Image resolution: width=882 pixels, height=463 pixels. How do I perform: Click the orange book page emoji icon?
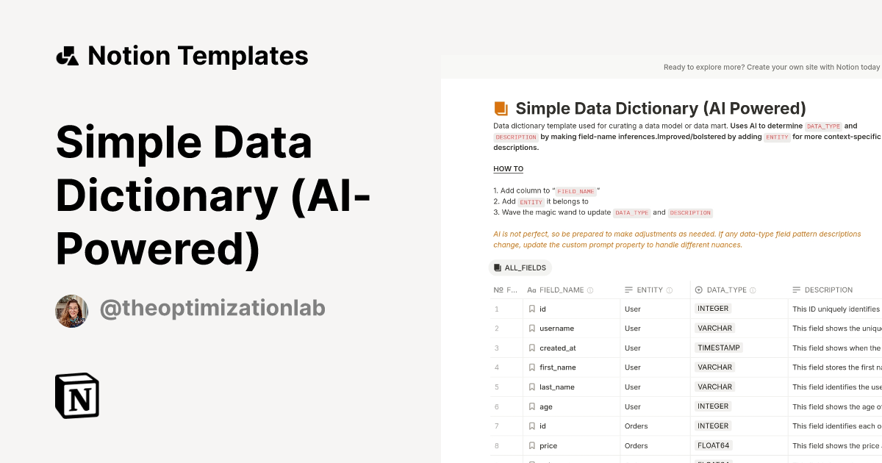tap(501, 107)
